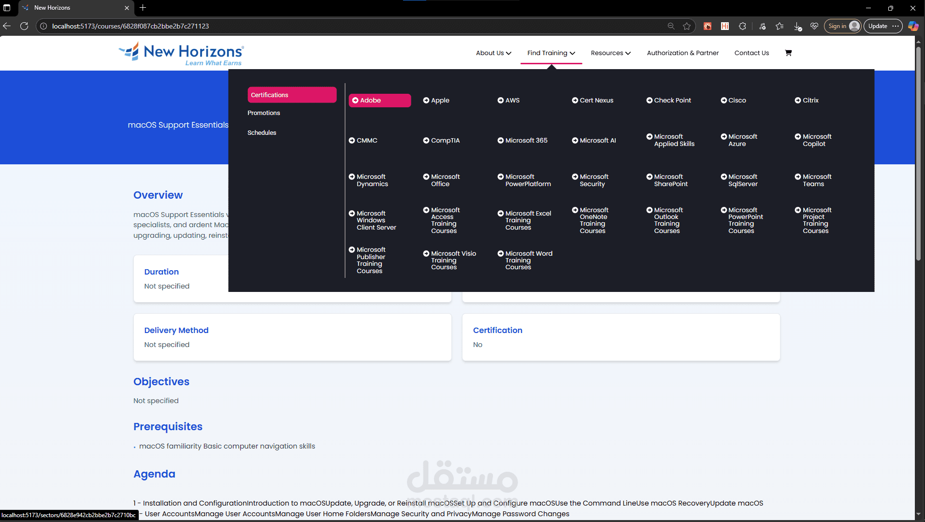This screenshot has height=522, width=925.
Task: Click the New Horizons logo
Action: [x=181, y=54]
